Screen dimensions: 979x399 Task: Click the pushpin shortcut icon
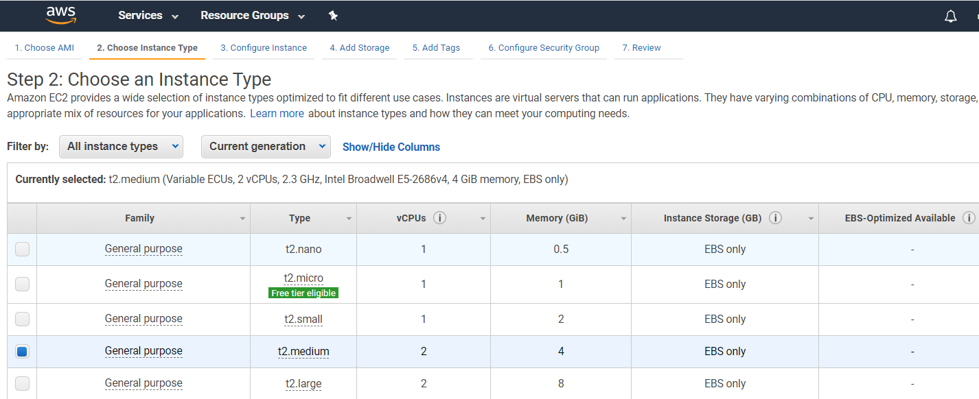pyautogui.click(x=333, y=15)
